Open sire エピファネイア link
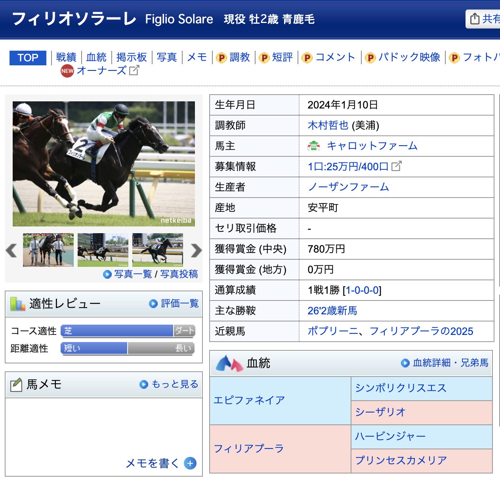This screenshot has height=483, width=500. [x=249, y=400]
